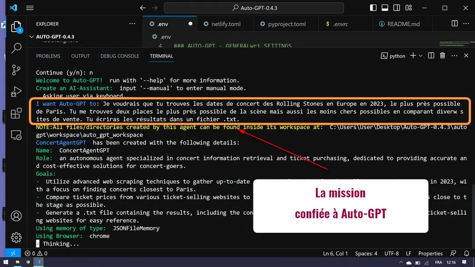The height and width of the screenshot is (267, 475).
Task: Open the Explorer view in activity bar
Action: [x=16, y=27]
